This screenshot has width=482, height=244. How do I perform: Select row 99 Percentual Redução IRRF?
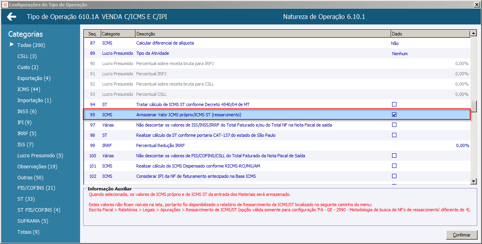277,145
